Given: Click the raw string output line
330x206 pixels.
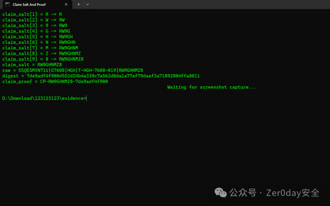Looking at the screenshot, I should point(73,70).
